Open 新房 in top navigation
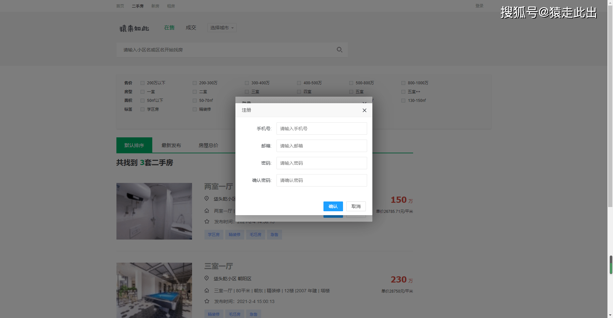Screen dimensions: 613x318 tap(155, 6)
